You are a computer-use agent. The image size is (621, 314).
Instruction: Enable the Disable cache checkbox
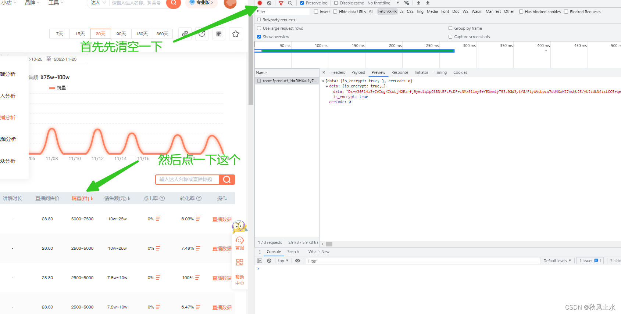click(x=336, y=3)
